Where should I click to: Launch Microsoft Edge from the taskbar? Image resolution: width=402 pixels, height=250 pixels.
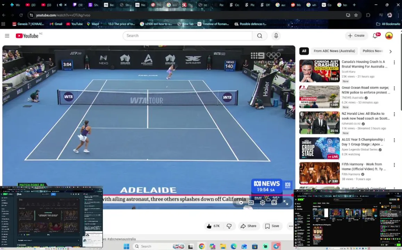233,247
